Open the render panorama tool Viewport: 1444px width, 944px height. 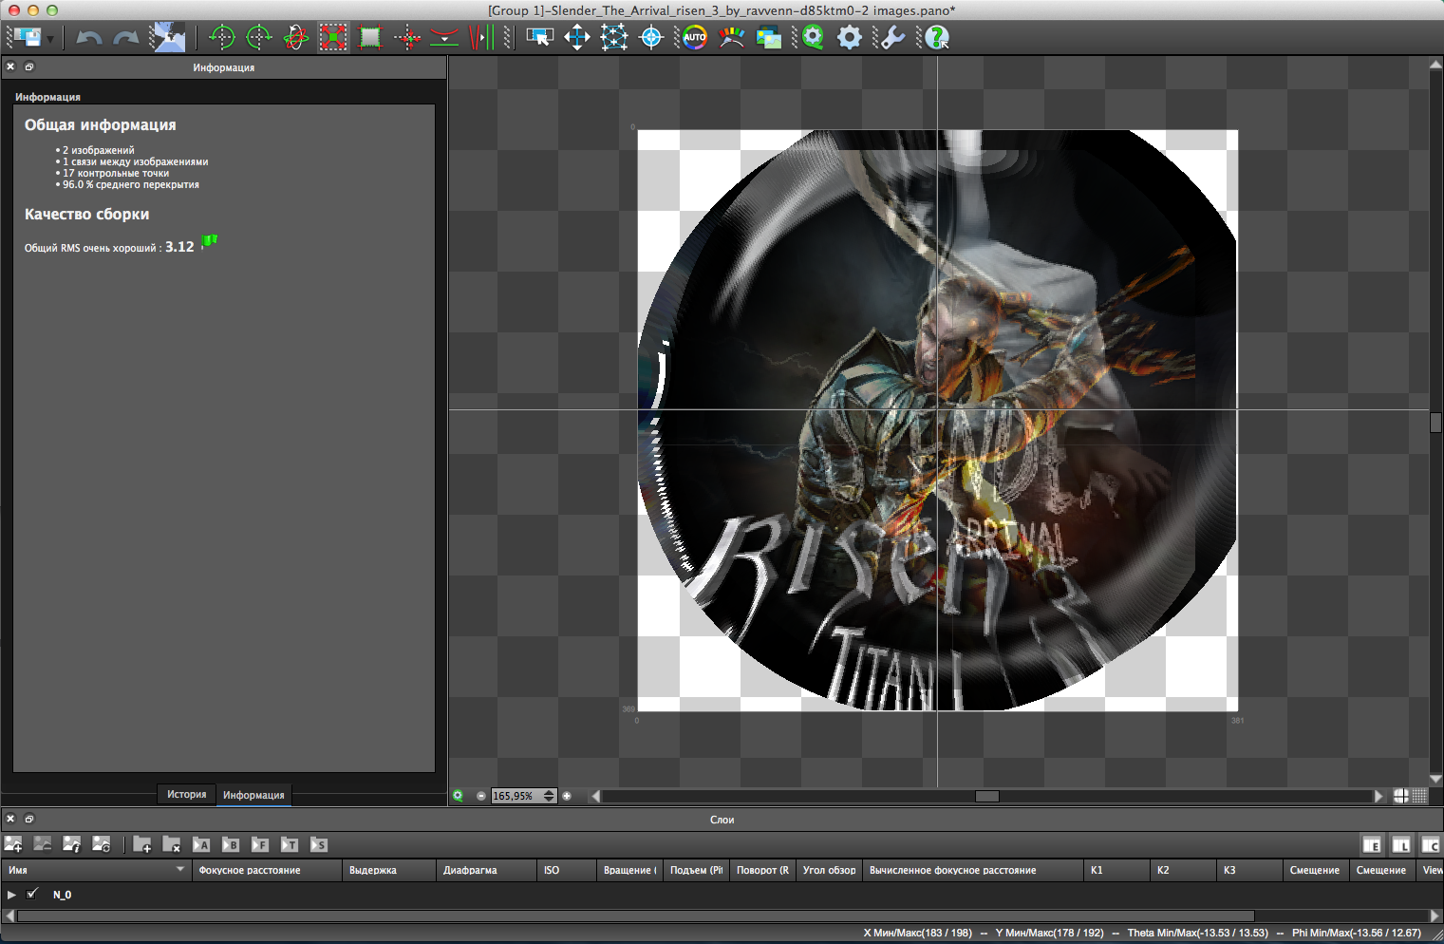coord(170,37)
